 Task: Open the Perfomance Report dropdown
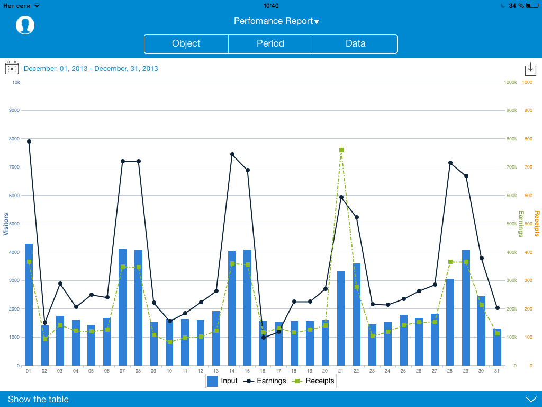(276, 21)
